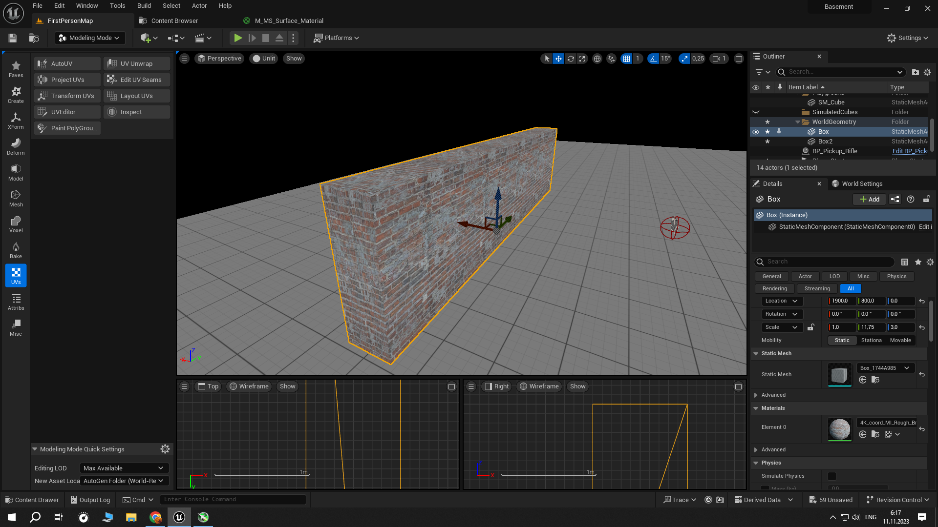Click the Add component button
The width and height of the screenshot is (938, 527).
(x=869, y=199)
